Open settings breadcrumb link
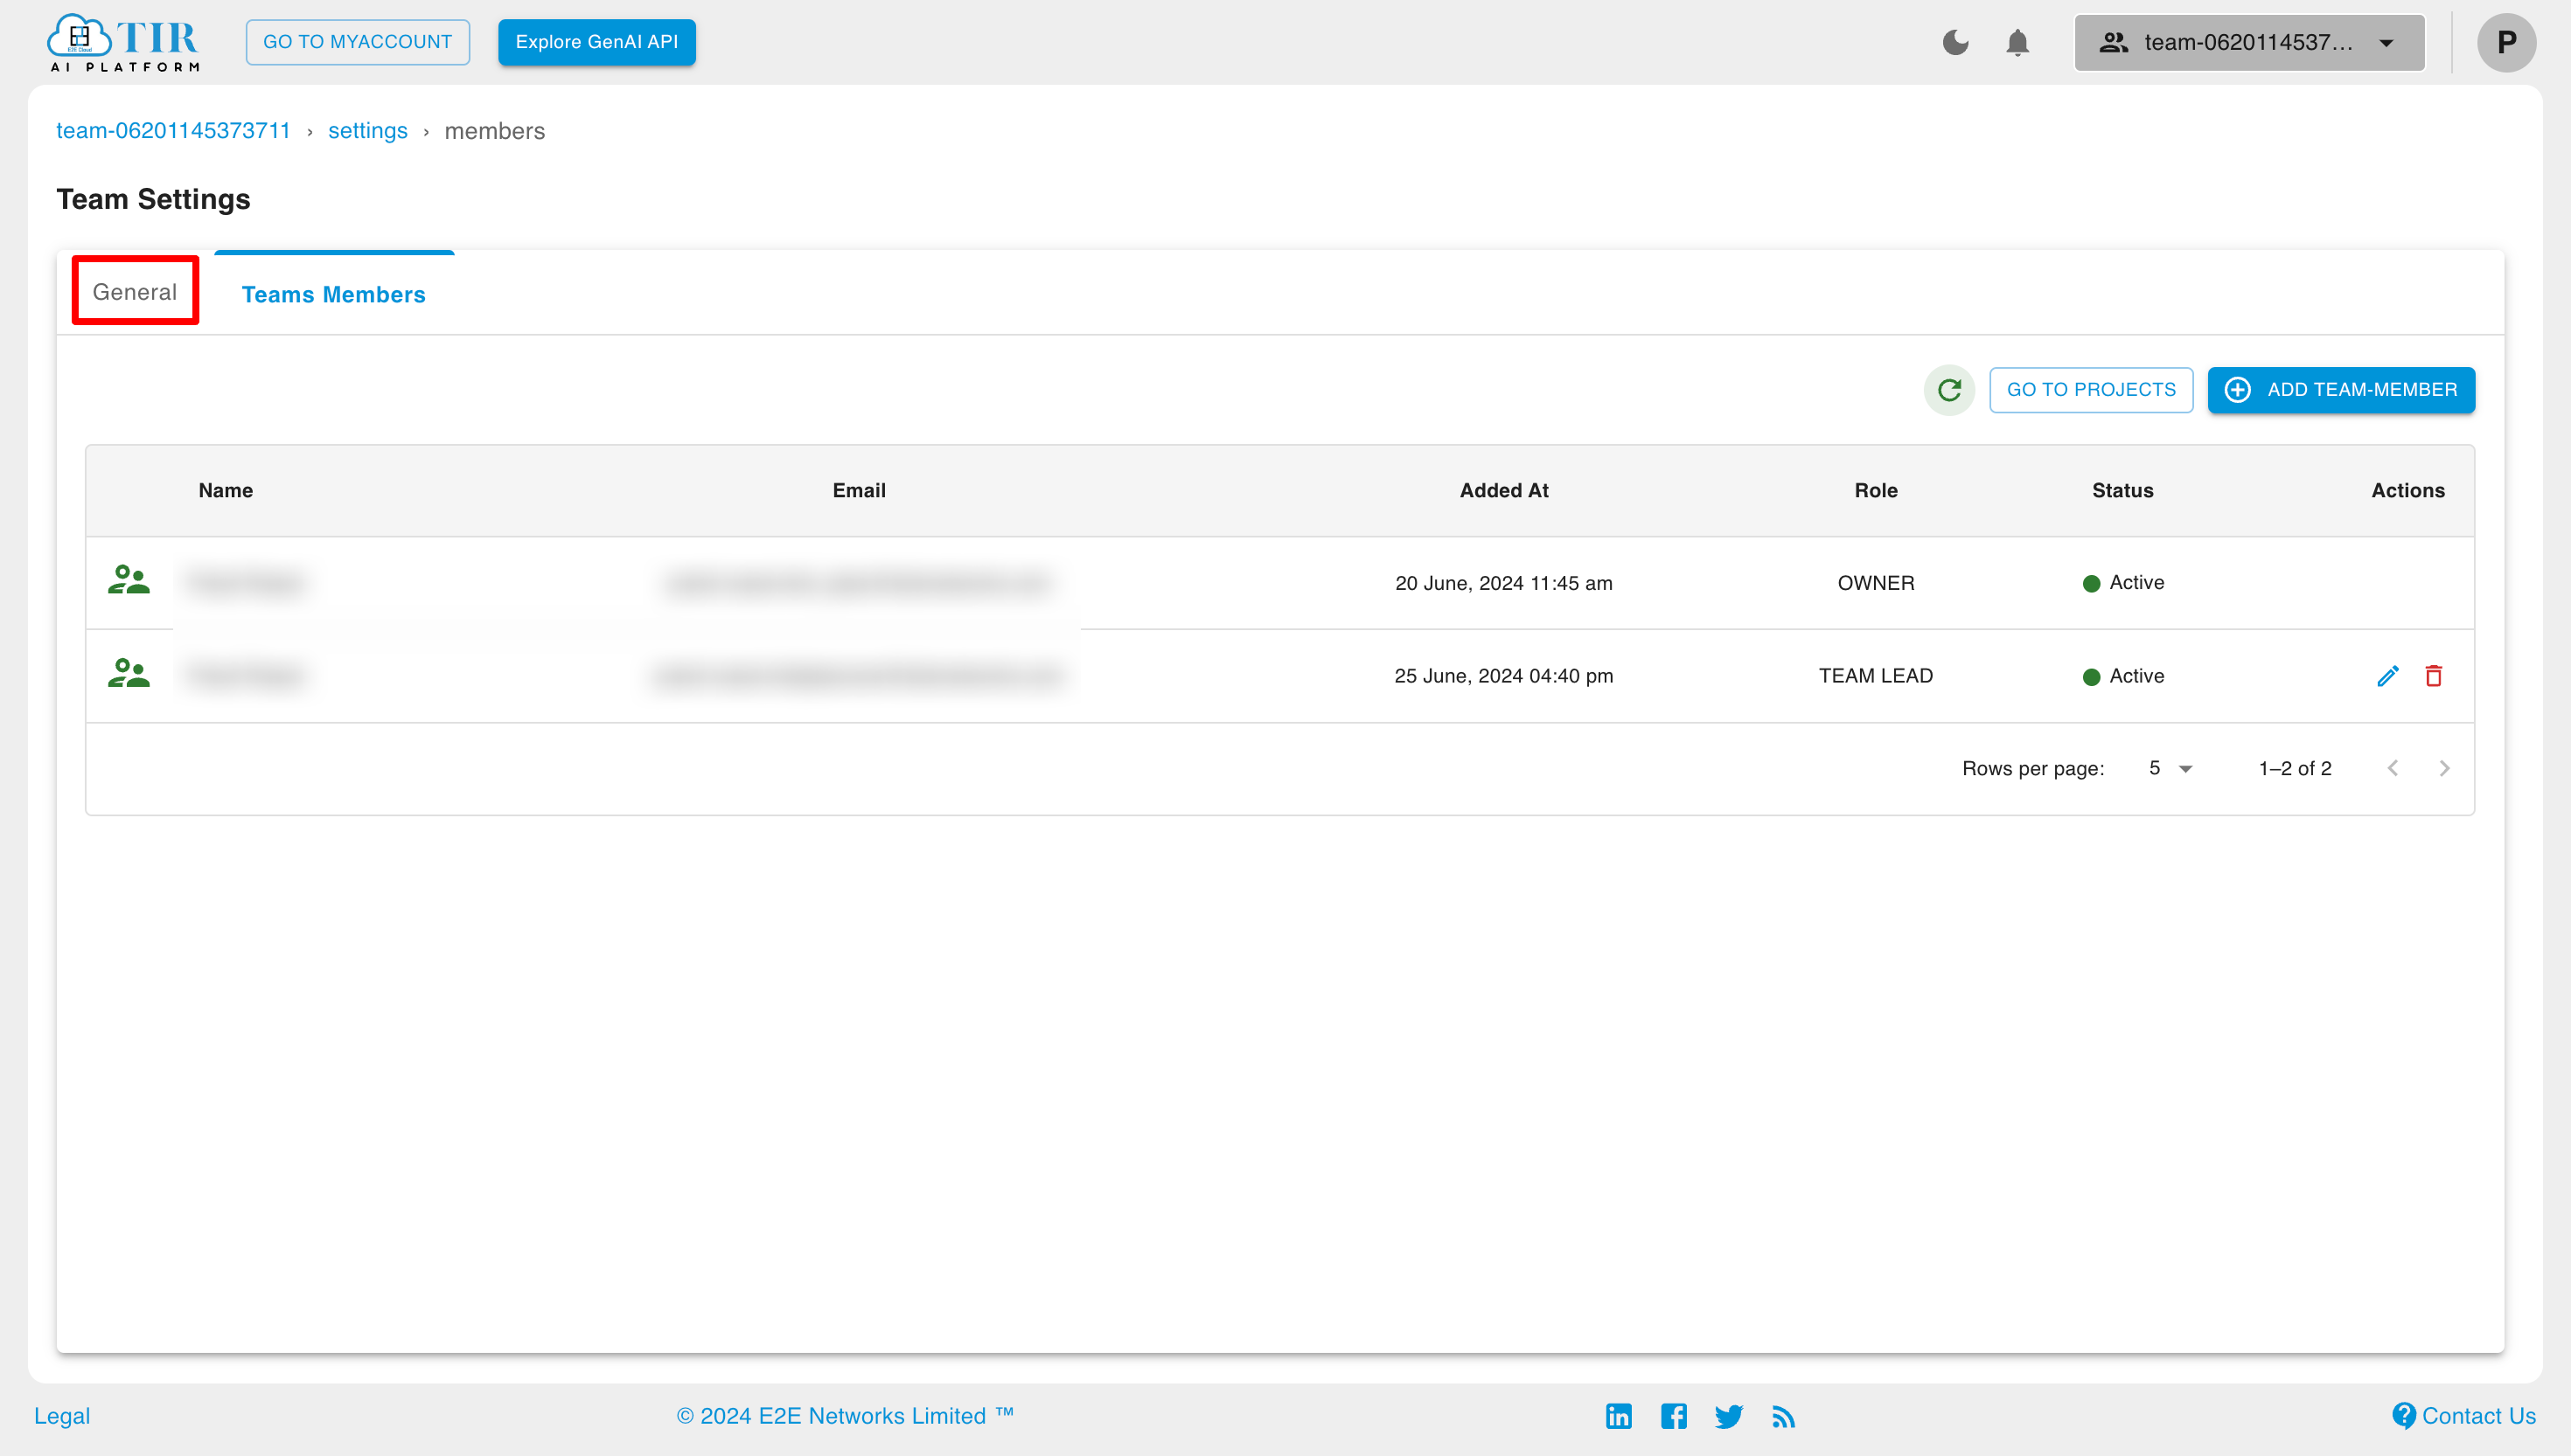 367,131
